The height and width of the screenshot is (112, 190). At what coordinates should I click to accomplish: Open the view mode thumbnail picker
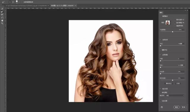[x=168, y=23]
